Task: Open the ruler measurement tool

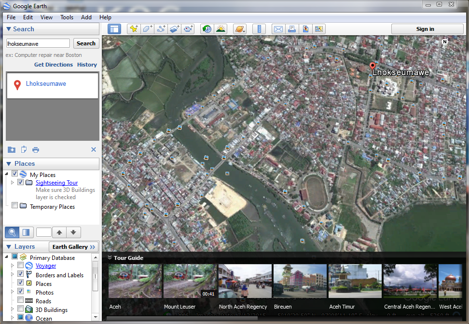Action: [x=259, y=29]
